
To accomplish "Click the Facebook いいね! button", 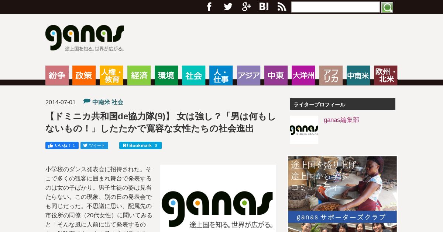I will click(62, 145).
